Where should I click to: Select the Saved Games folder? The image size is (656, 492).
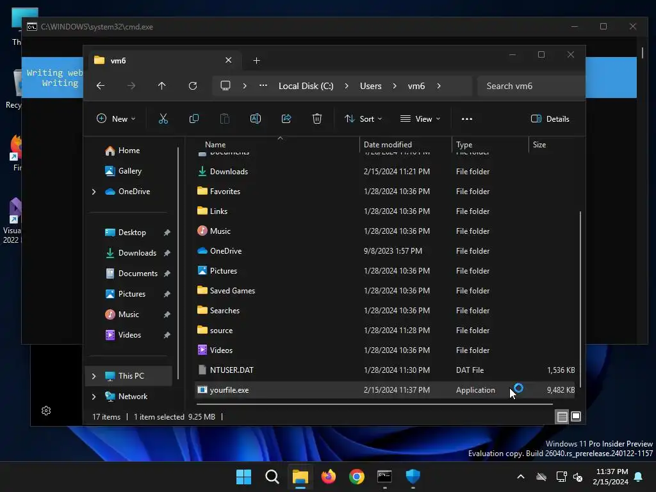[385, 291]
